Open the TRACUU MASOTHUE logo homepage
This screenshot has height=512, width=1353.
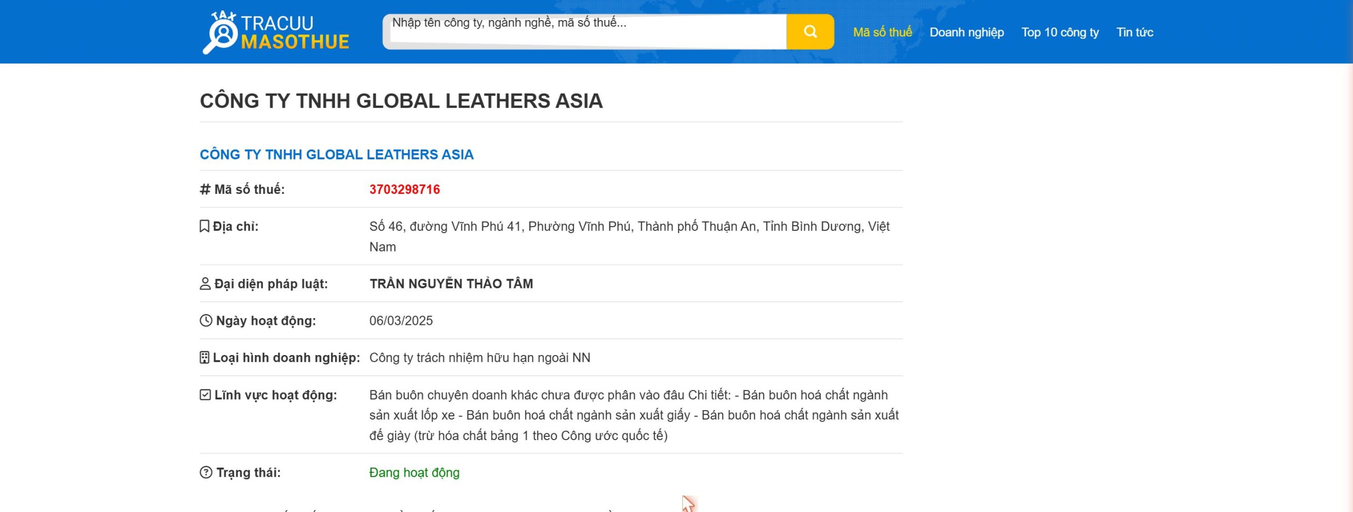click(276, 32)
